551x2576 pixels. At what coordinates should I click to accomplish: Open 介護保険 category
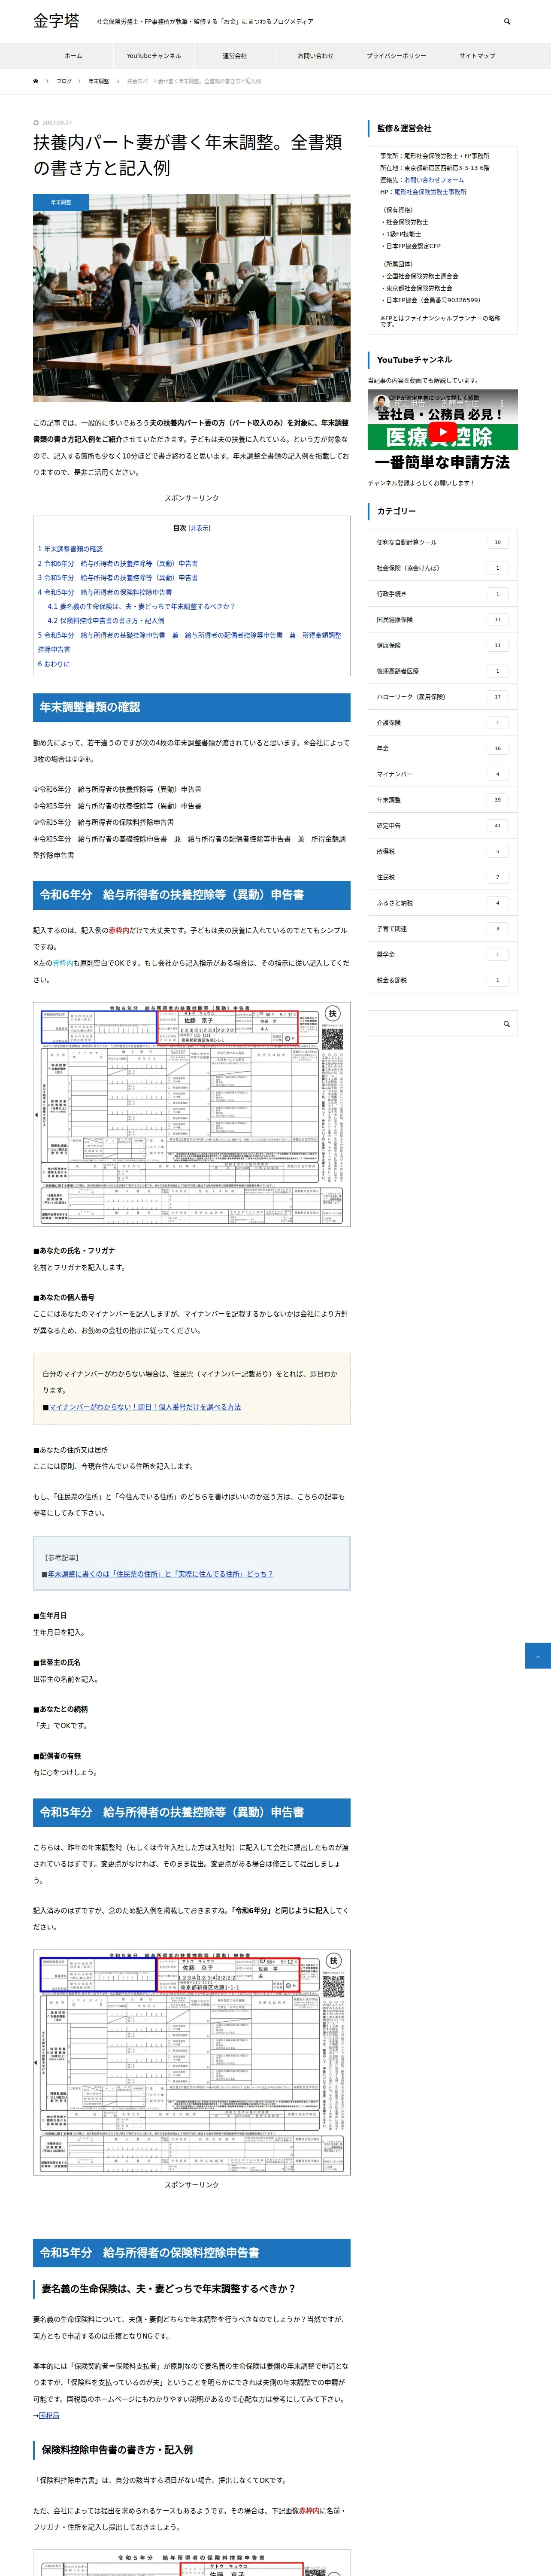tap(442, 722)
